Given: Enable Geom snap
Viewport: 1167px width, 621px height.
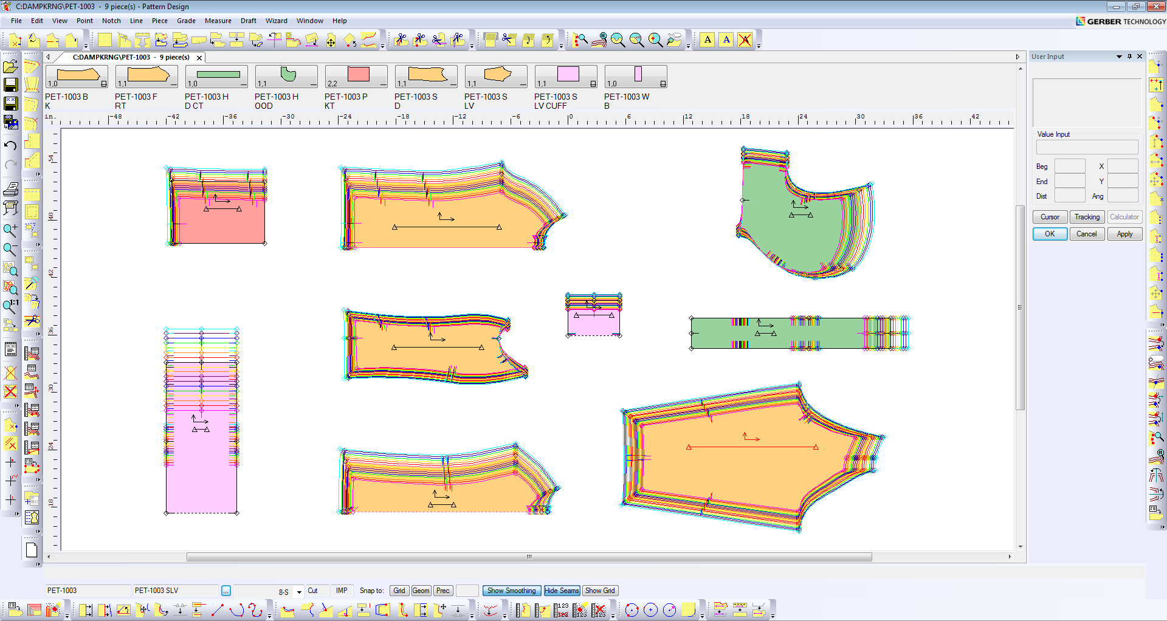Looking at the screenshot, I should click(x=421, y=591).
